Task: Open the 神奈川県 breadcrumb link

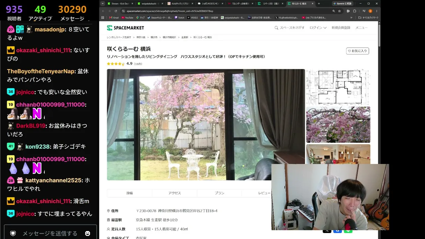Action: tap(141, 37)
